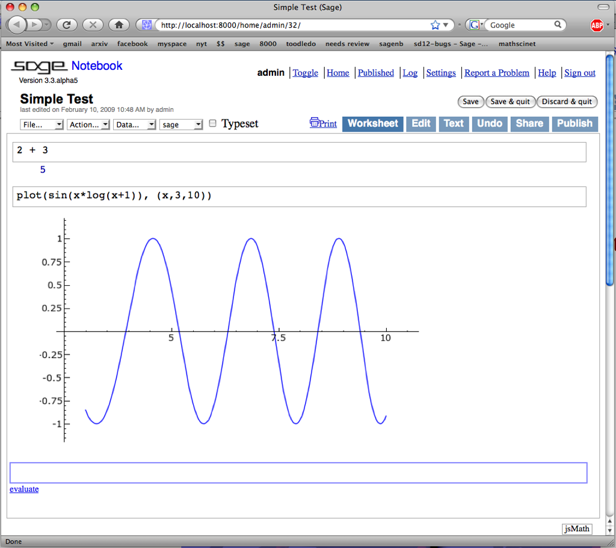Click the empty new input cell
616x548 pixels.
click(298, 473)
